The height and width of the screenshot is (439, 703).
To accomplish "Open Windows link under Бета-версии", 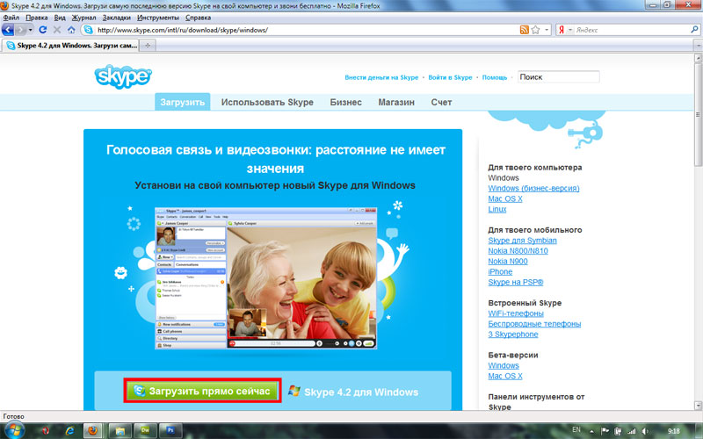I will (x=504, y=365).
